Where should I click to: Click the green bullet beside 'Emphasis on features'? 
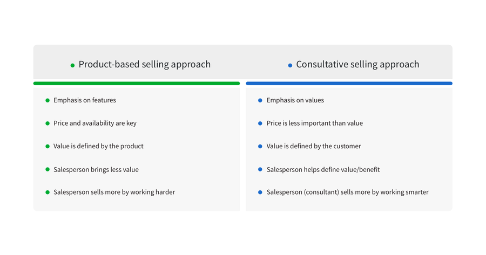click(48, 100)
